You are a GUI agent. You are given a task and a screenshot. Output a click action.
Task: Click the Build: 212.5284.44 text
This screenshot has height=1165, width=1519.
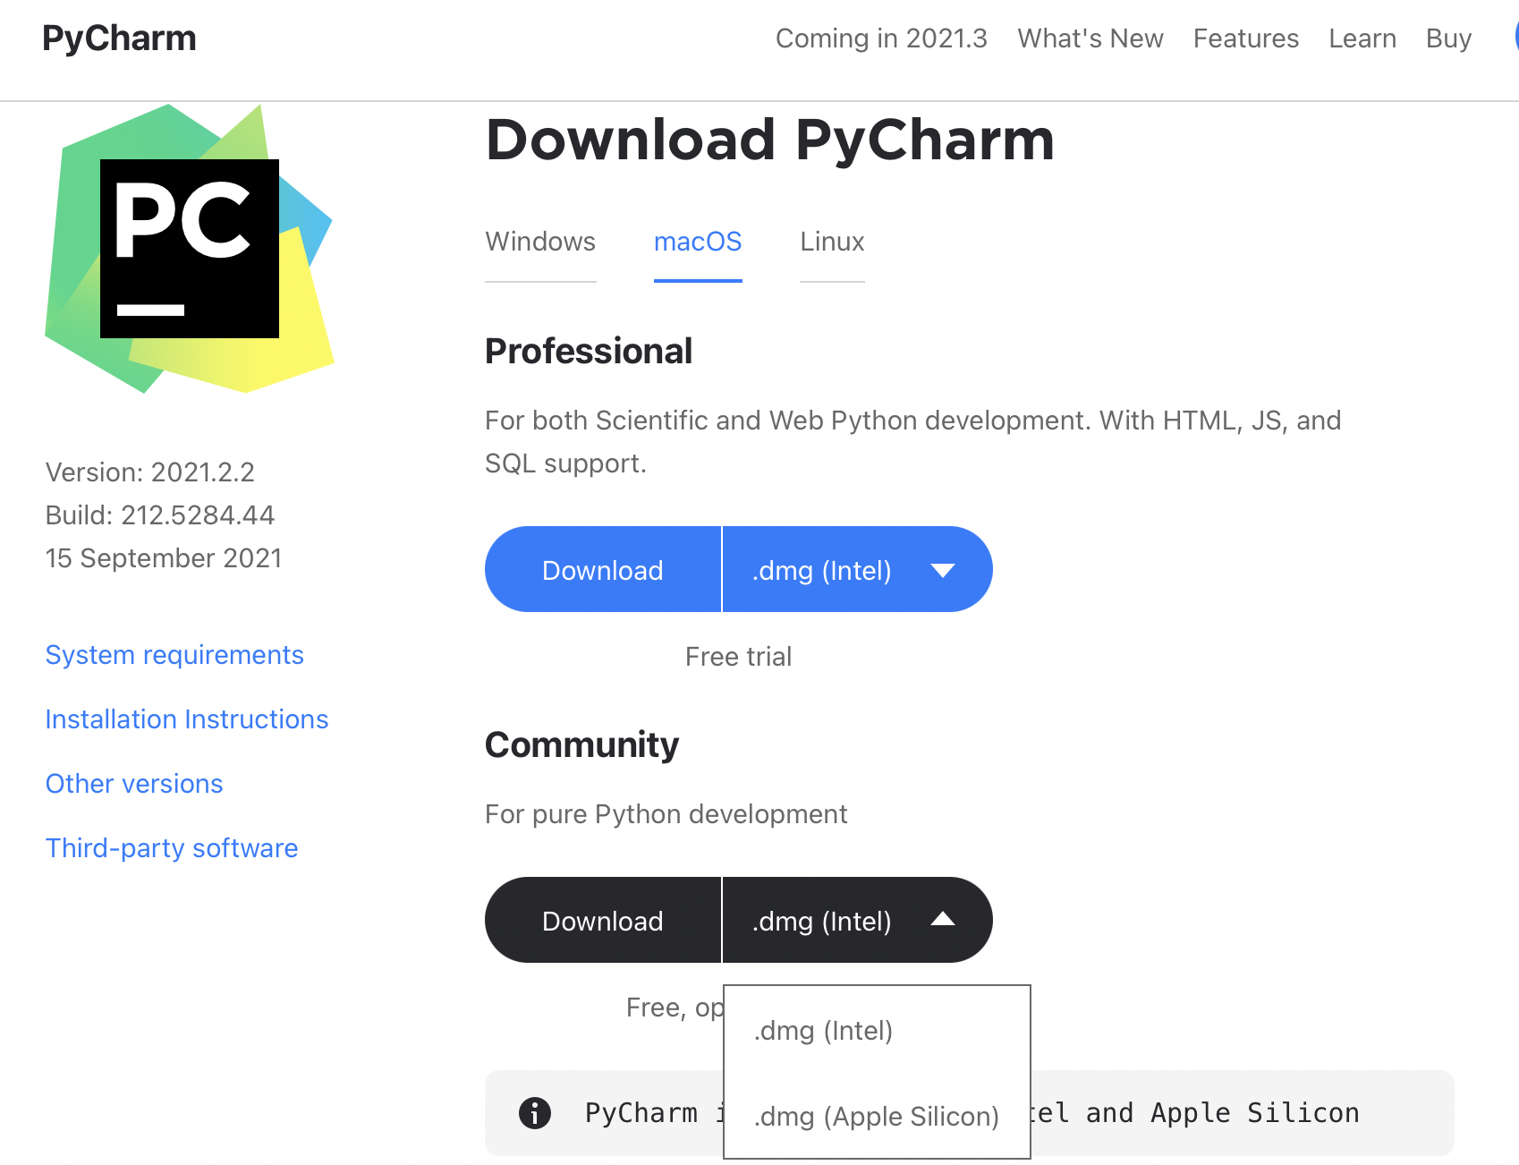pos(160,515)
